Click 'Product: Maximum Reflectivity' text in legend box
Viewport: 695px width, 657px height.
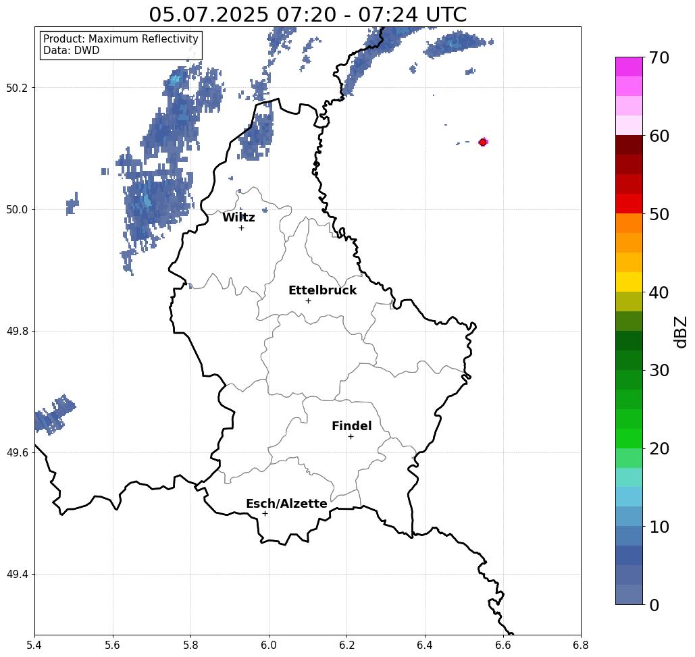pos(120,39)
